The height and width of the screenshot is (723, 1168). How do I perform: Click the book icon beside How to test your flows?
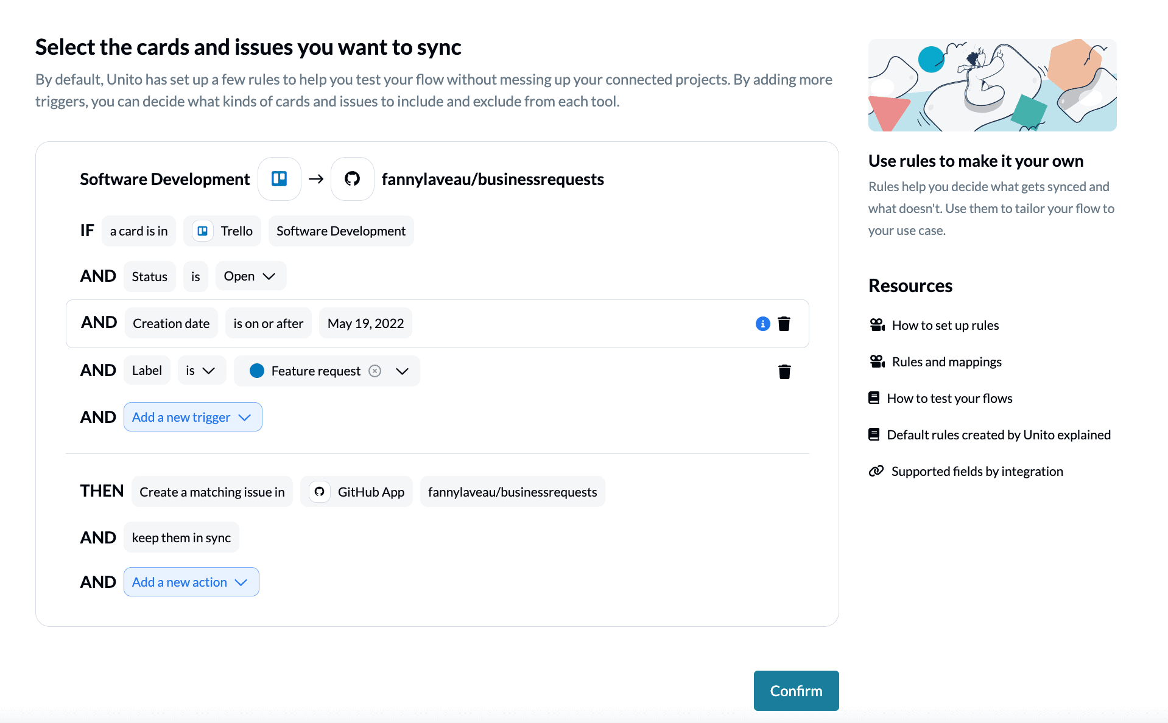(x=874, y=397)
